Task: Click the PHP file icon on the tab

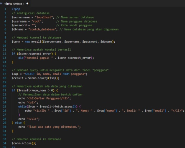Action: coord(1,4)
